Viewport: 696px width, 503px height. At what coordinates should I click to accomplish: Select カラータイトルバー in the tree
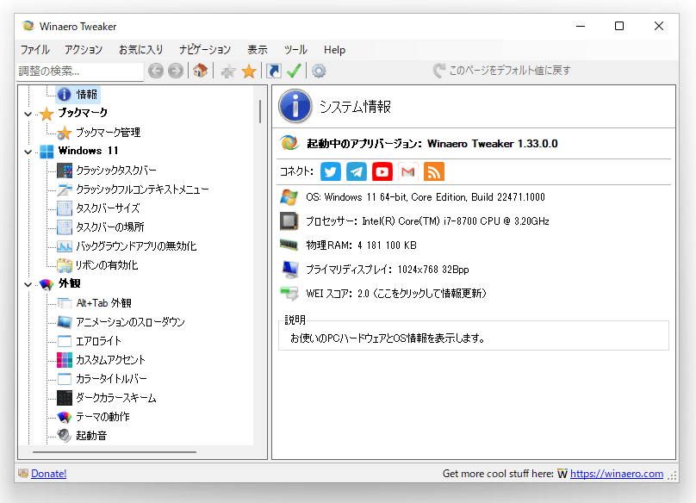pos(111,379)
